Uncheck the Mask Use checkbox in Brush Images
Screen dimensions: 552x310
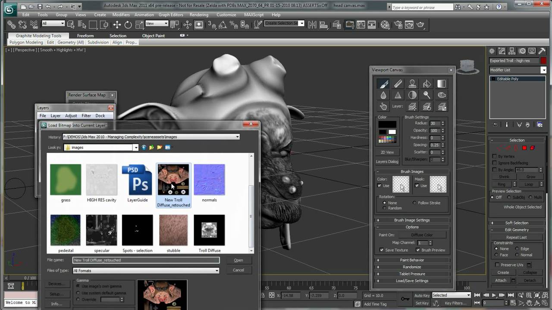point(417,186)
